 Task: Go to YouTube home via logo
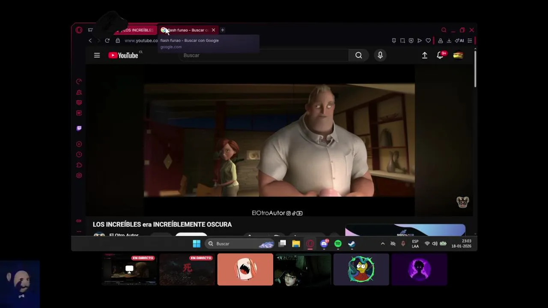tap(123, 55)
